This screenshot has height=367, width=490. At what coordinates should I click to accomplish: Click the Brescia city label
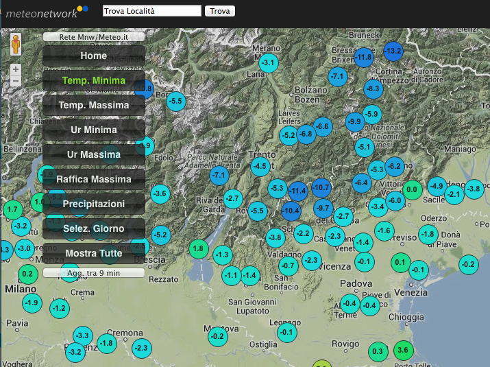tap(149, 260)
